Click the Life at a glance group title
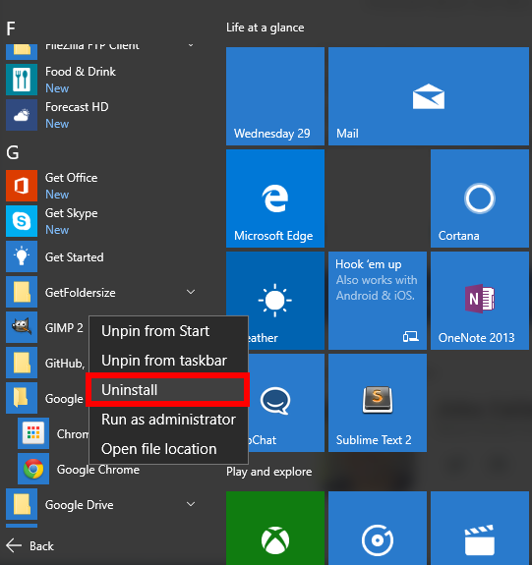 pos(266,28)
